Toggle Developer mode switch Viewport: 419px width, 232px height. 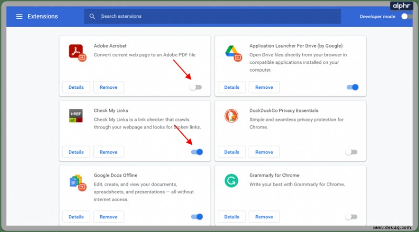point(406,17)
